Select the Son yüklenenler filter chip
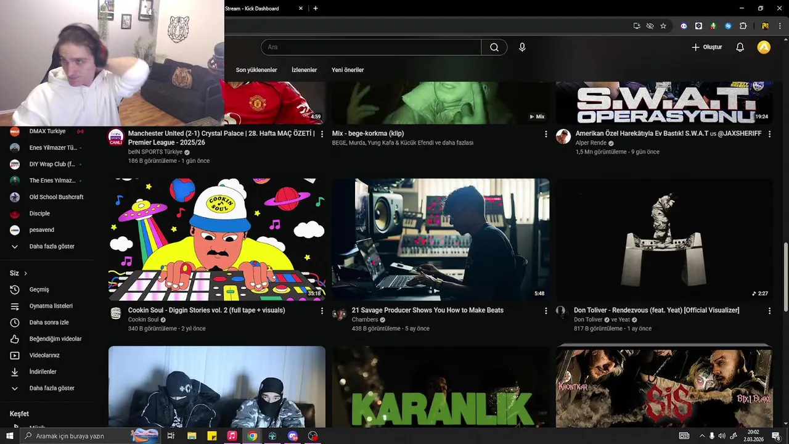The width and height of the screenshot is (789, 444). click(256, 70)
